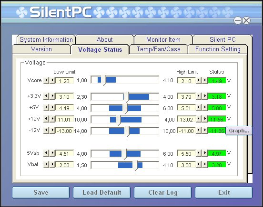Increase 5Vsb high limit with right arrow
This screenshot has width=263, height=207.
205,153
